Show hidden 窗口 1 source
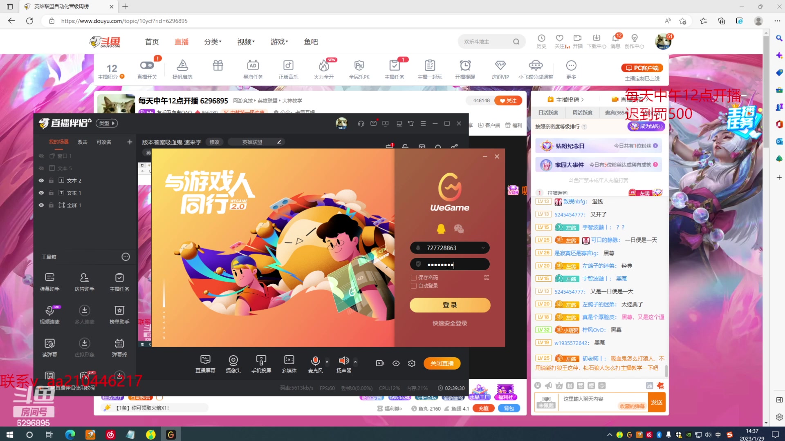This screenshot has height=441, width=785. click(41, 156)
